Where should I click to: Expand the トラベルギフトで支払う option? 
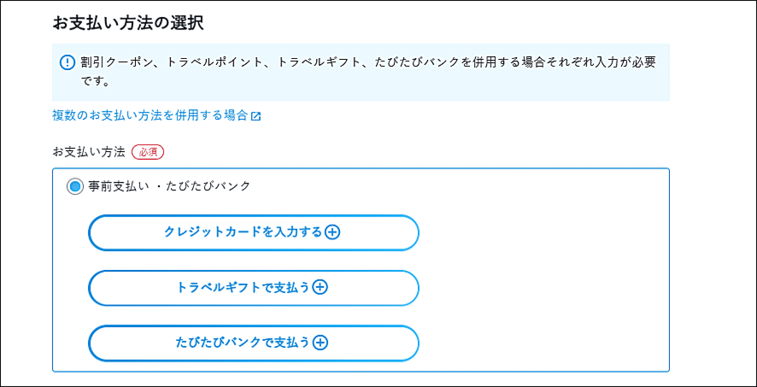243,287
